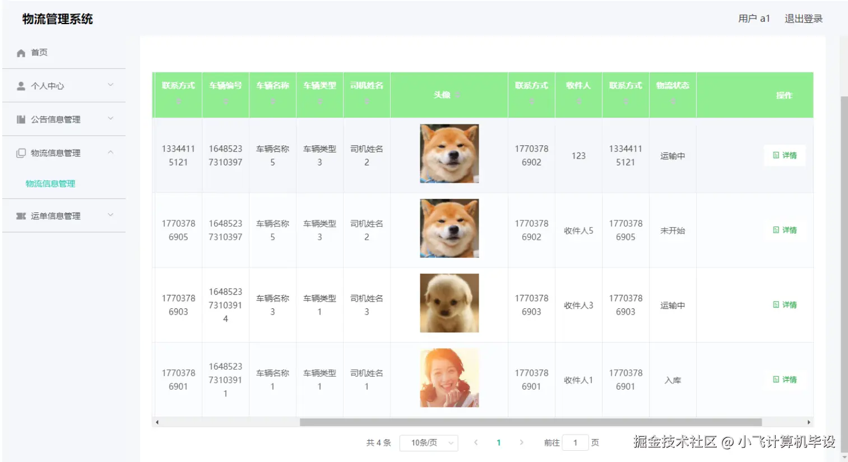The width and height of the screenshot is (848, 462).
Task: Open the 10条/页 page size dropdown
Action: pos(429,443)
